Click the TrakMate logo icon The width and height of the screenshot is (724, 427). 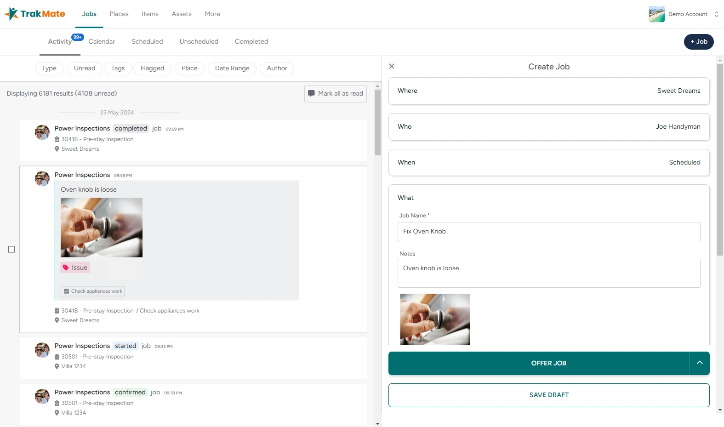(11, 14)
